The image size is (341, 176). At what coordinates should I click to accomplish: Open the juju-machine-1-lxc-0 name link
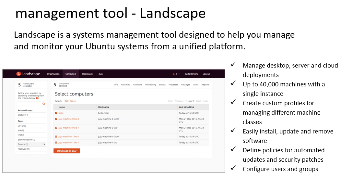[x=69, y=137]
